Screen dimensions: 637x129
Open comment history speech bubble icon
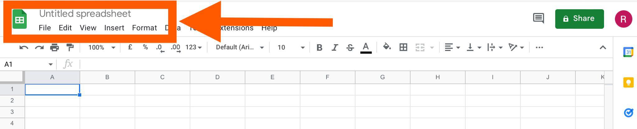(x=538, y=18)
